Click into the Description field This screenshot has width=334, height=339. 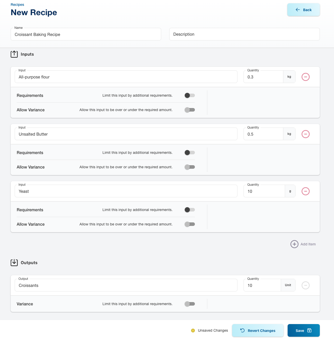[x=244, y=34]
